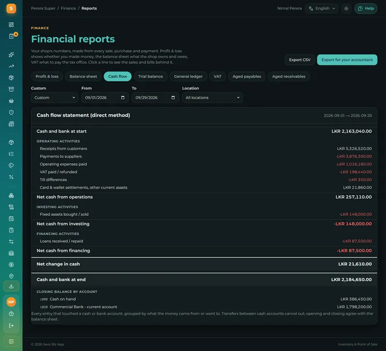The image size is (386, 351).
Task: Click the logout arrow icon in sidebar
Action: pyautogui.click(x=11, y=325)
